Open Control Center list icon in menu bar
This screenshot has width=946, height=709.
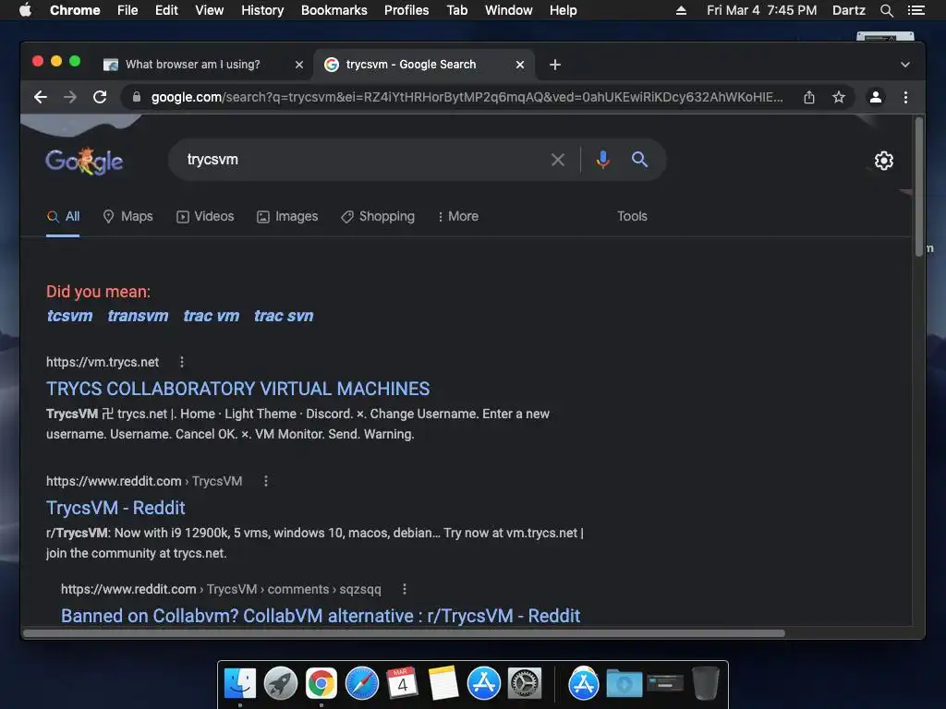point(916,10)
